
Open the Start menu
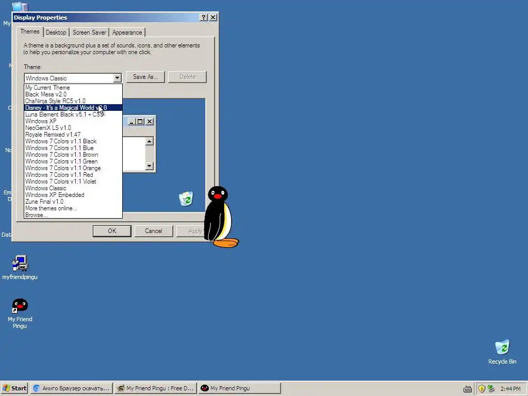click(x=14, y=388)
